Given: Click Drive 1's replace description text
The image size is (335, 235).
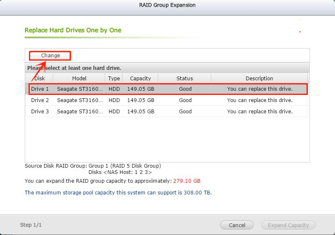Looking at the screenshot, I should coord(260,89).
